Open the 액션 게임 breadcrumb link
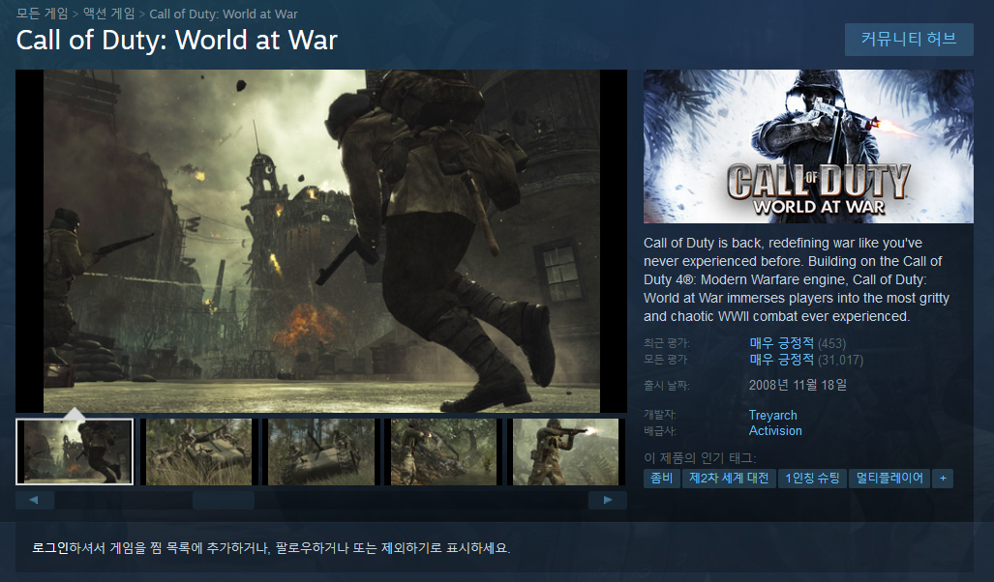994x582 pixels. pos(109,14)
